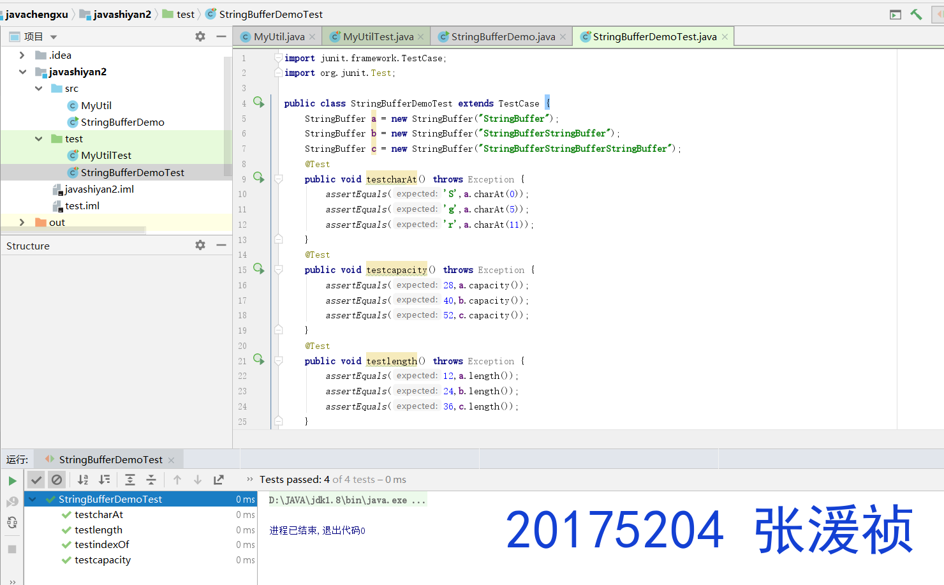The width and height of the screenshot is (944, 585).
Task: Click run gutter icon beside testcapacity method
Action: (x=258, y=269)
